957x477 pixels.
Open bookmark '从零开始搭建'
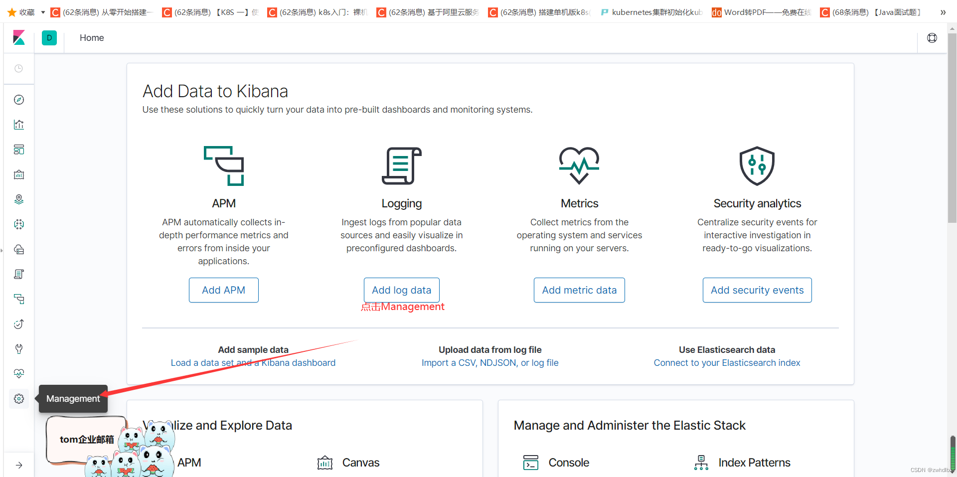[x=102, y=12]
